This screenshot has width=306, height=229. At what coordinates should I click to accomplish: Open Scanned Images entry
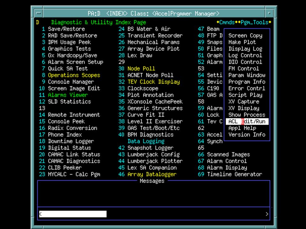coord(228,155)
